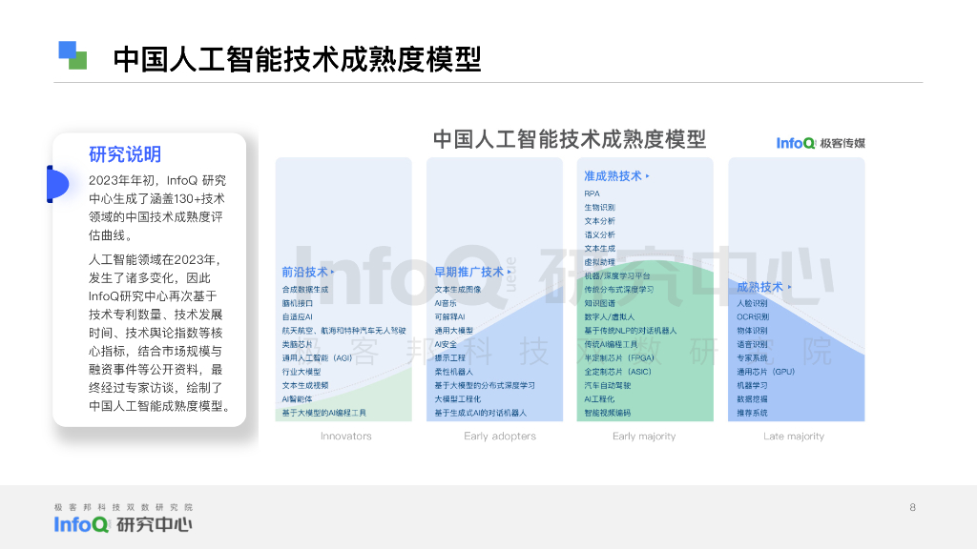Click the blue semicircle bullet on 研究说明 card
The width and height of the screenshot is (977, 549).
tap(57, 183)
